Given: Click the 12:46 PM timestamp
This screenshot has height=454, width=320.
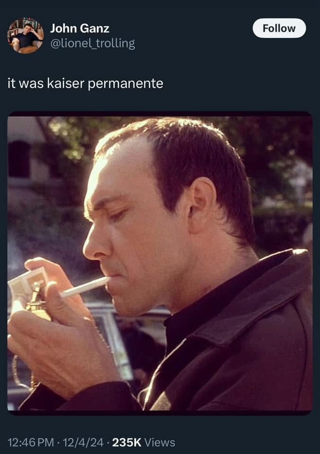Looking at the screenshot, I should [31, 443].
